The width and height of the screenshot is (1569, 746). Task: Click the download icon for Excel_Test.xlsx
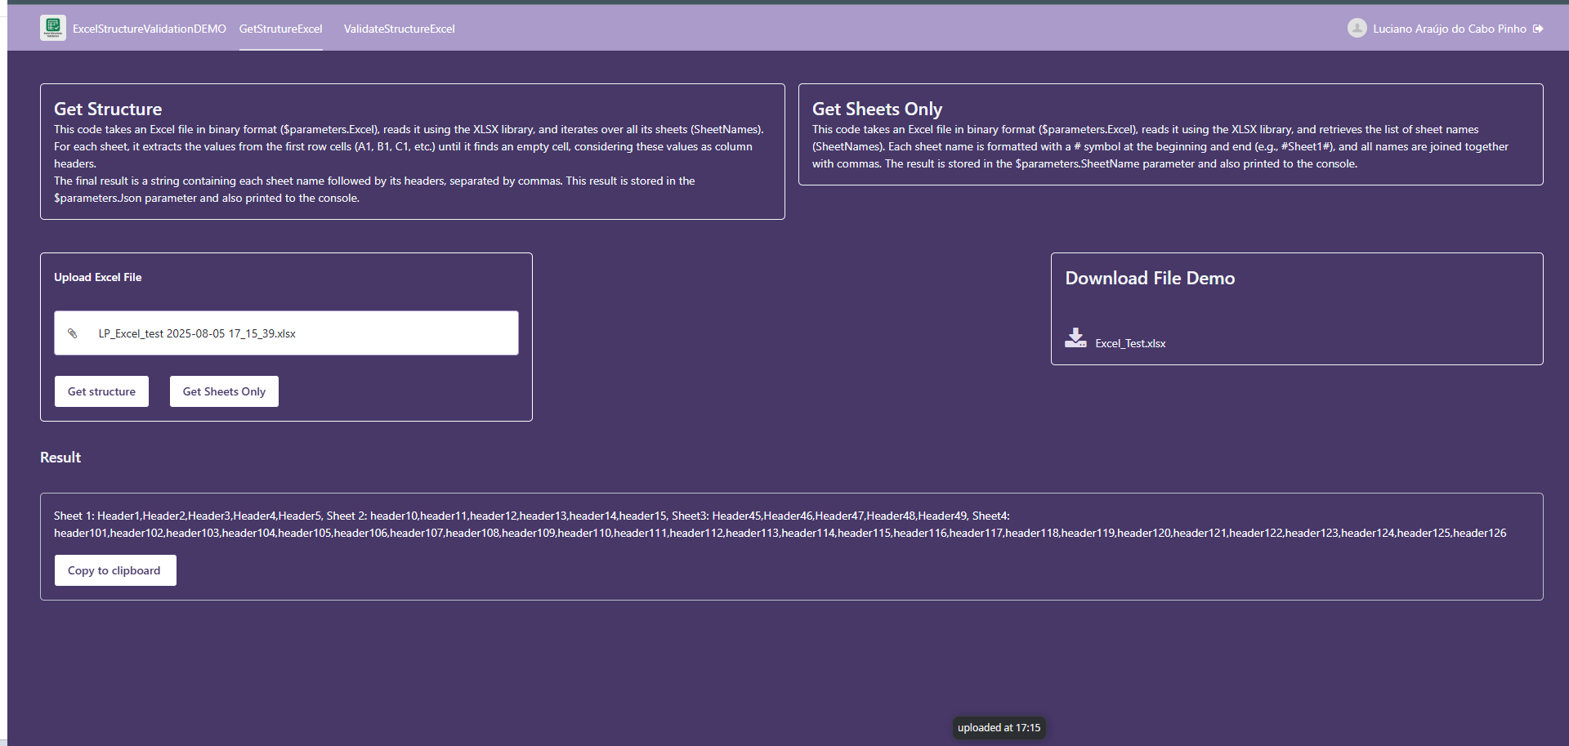(x=1075, y=338)
